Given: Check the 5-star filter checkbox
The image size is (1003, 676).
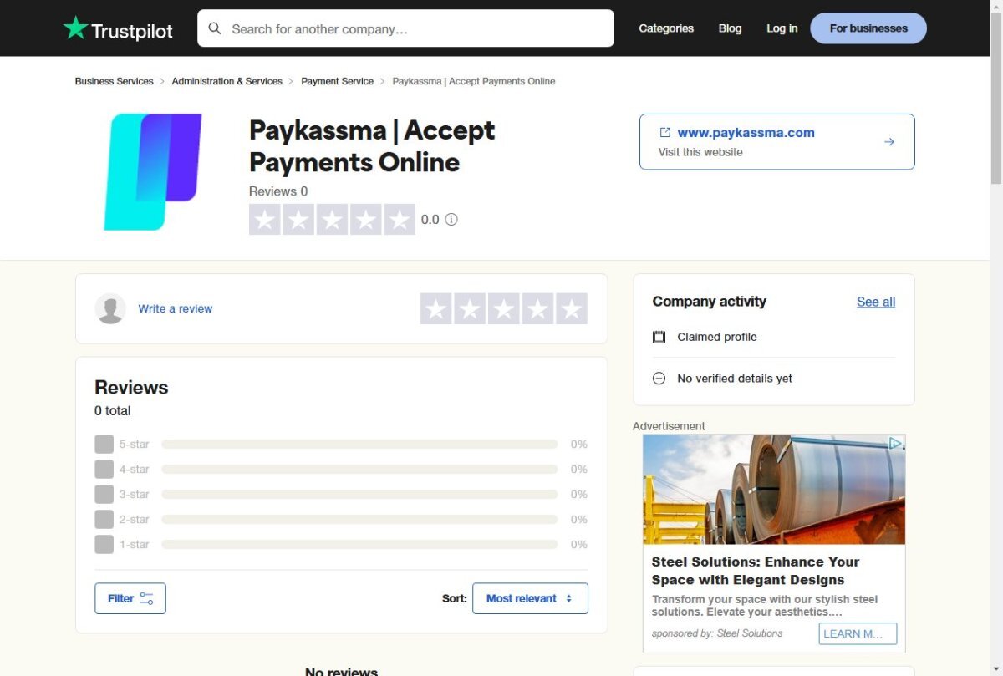Looking at the screenshot, I should [104, 444].
